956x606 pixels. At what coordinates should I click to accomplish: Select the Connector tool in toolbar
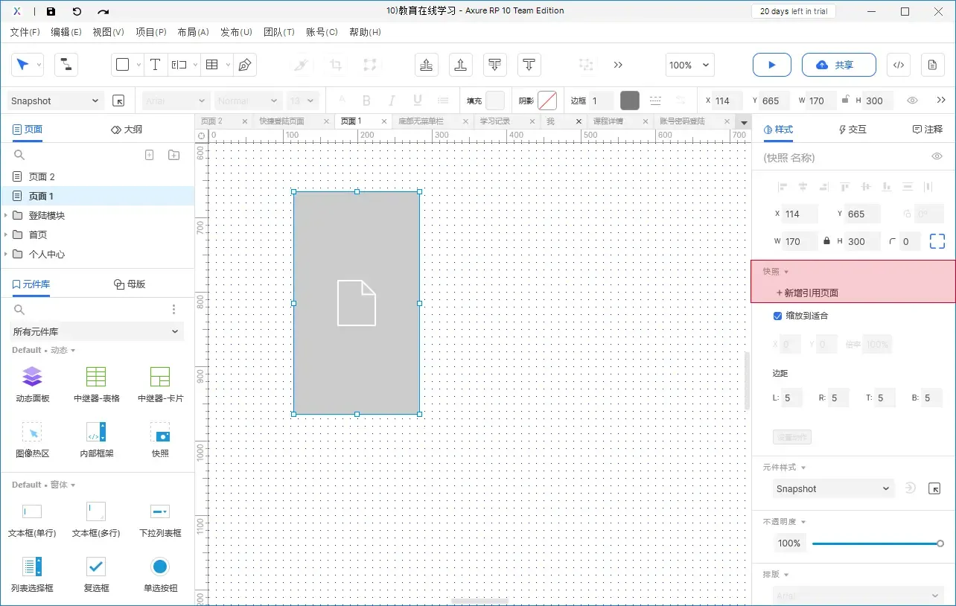point(66,65)
